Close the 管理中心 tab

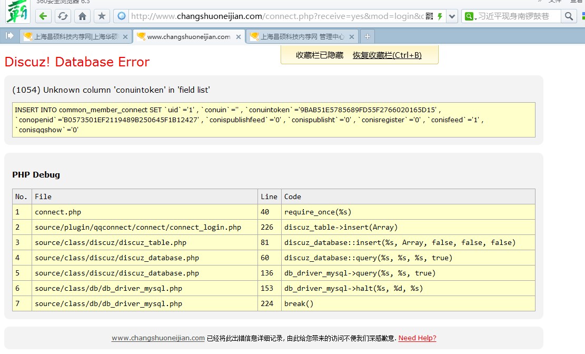[352, 37]
